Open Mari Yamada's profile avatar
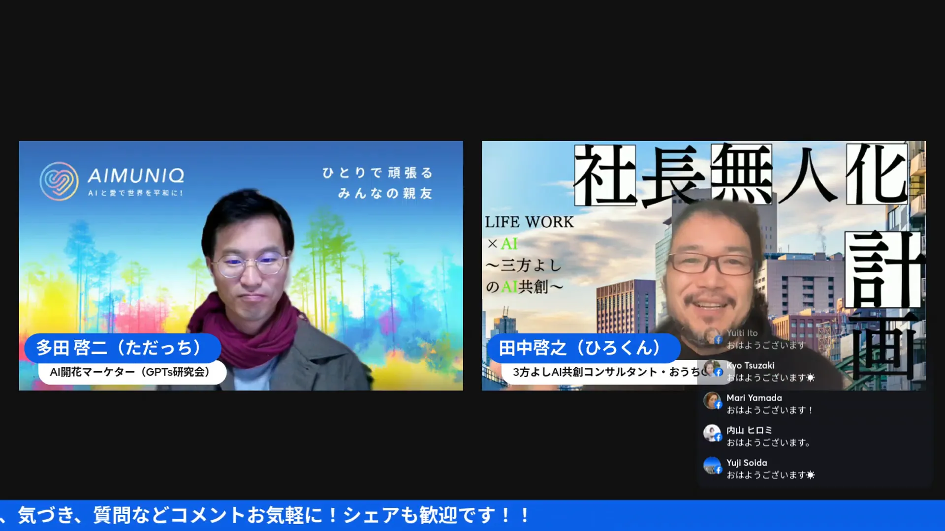The width and height of the screenshot is (945, 531). coord(712,401)
